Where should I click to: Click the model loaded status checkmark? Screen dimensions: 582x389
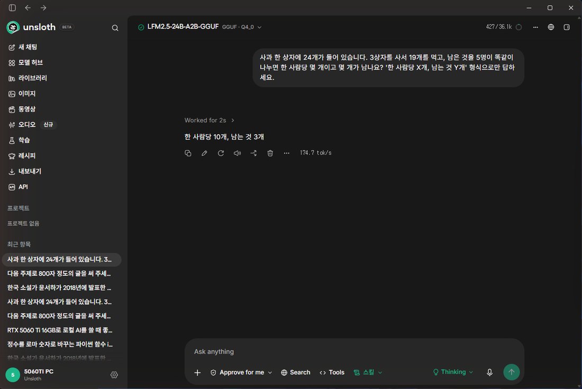tap(141, 27)
